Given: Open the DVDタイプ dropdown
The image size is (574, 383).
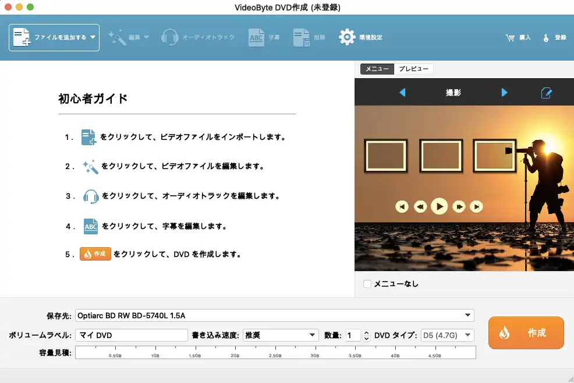Looking at the screenshot, I should coord(468,335).
